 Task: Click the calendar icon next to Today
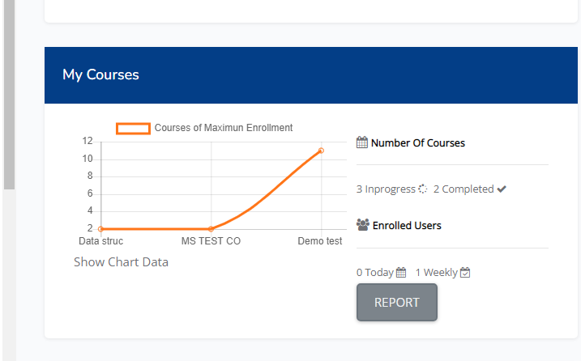tap(401, 273)
